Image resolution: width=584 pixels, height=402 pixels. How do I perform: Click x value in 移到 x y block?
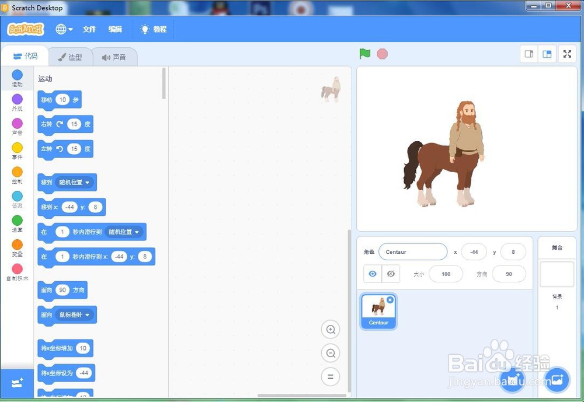(69, 207)
